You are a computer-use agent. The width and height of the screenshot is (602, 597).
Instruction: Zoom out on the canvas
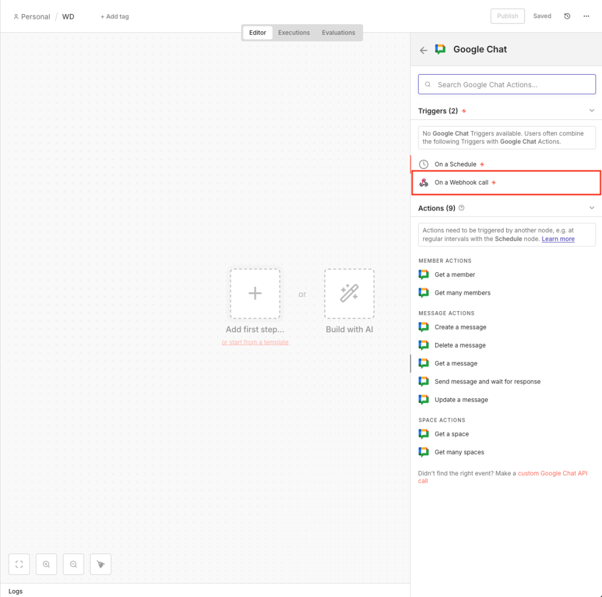tap(73, 564)
